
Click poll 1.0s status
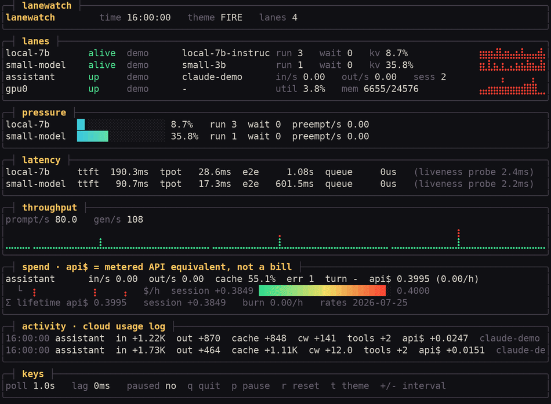point(30,385)
